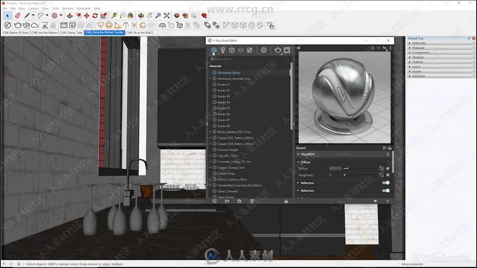The height and width of the screenshot is (268, 477).
Task: Select Books 01 material
Action: 224,84
